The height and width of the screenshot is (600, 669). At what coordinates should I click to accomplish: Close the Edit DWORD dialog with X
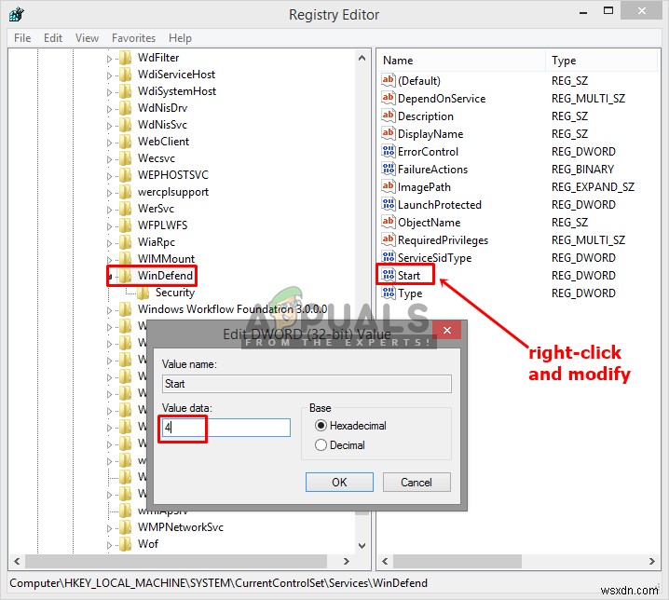click(x=446, y=330)
